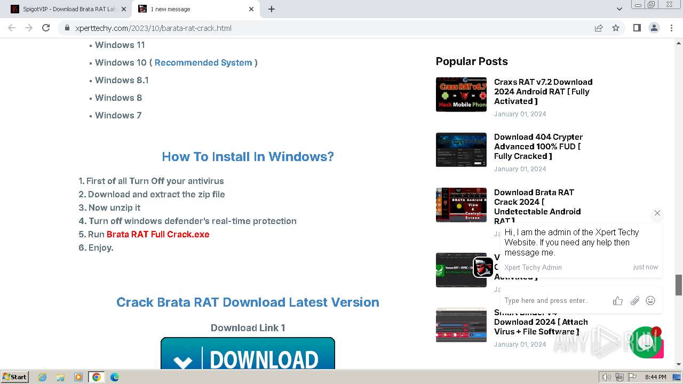Click the 'Popular Posts' heading
This screenshot has height=384, width=683.
coord(472,61)
